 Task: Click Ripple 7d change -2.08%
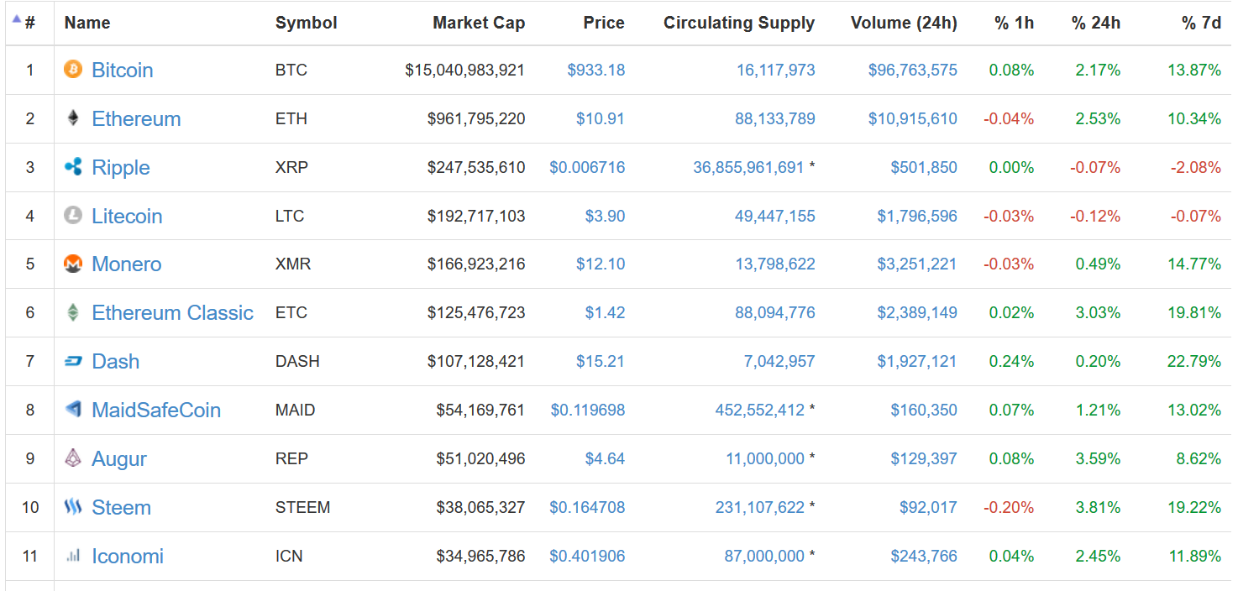pos(1196,167)
